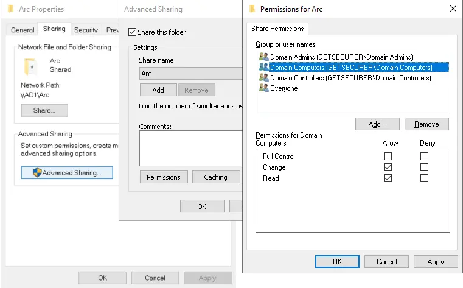Select the Share Permissions tab
This screenshot has height=288, width=463.
pos(278,29)
